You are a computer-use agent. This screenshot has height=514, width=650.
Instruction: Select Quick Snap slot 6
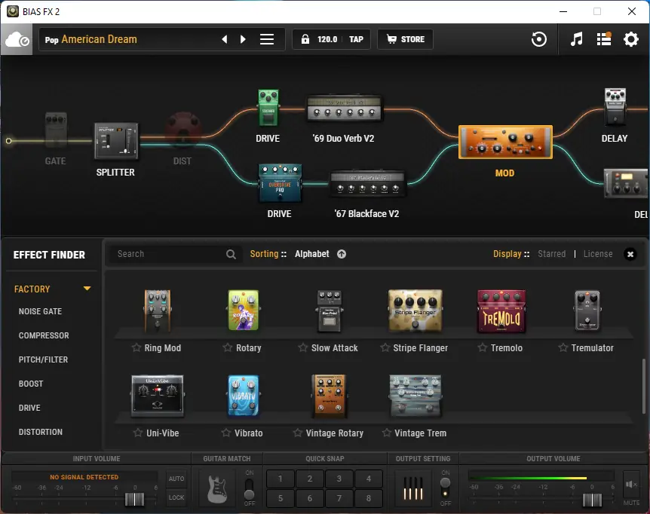coord(310,498)
